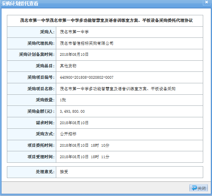
Task: Click the 采购代理机构 field label
Action: pyautogui.click(x=41, y=43)
